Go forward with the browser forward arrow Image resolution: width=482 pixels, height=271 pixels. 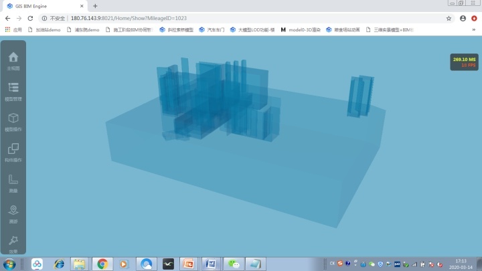click(x=19, y=19)
